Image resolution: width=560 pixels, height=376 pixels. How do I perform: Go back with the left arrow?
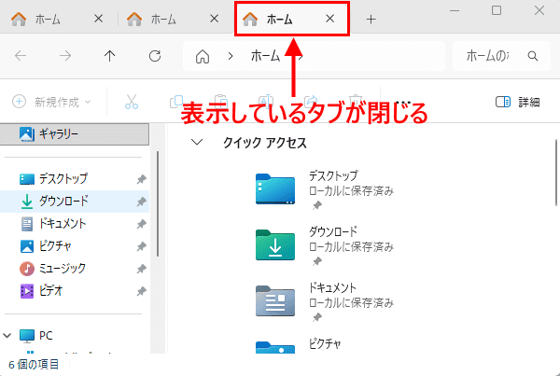tap(21, 56)
